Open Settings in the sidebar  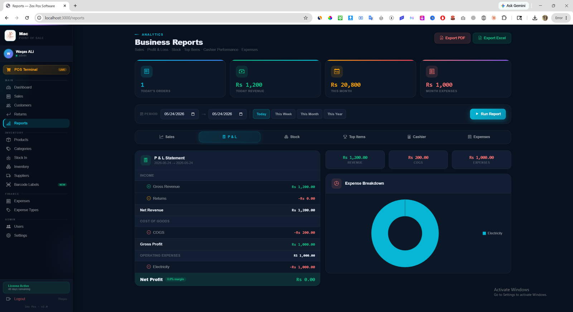click(x=36, y=235)
